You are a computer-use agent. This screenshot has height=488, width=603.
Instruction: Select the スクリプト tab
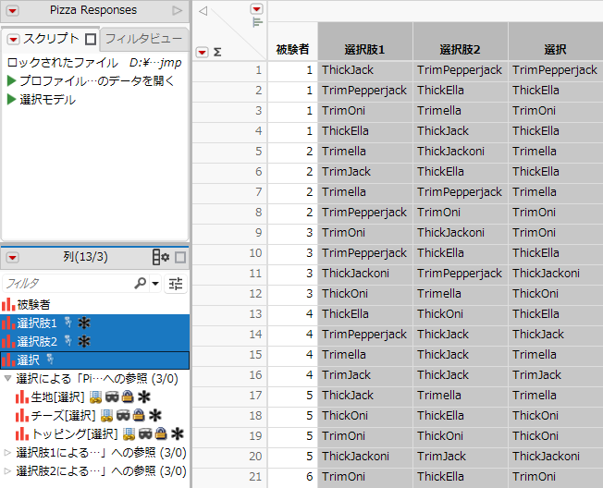[50, 39]
